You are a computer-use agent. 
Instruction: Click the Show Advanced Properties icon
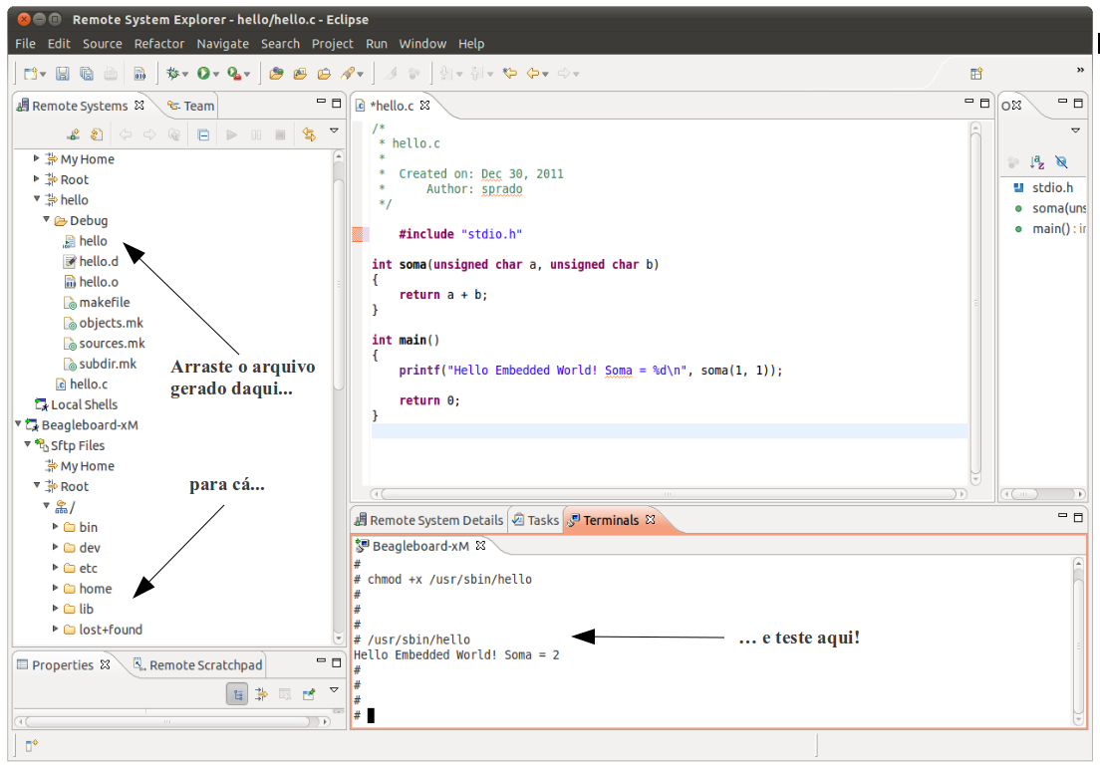[x=261, y=694]
